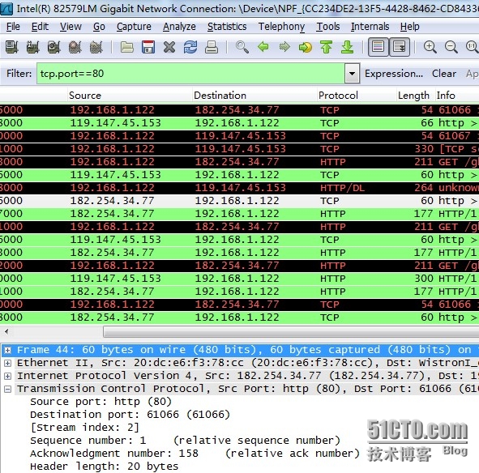Open the Statistics menu

click(x=227, y=27)
